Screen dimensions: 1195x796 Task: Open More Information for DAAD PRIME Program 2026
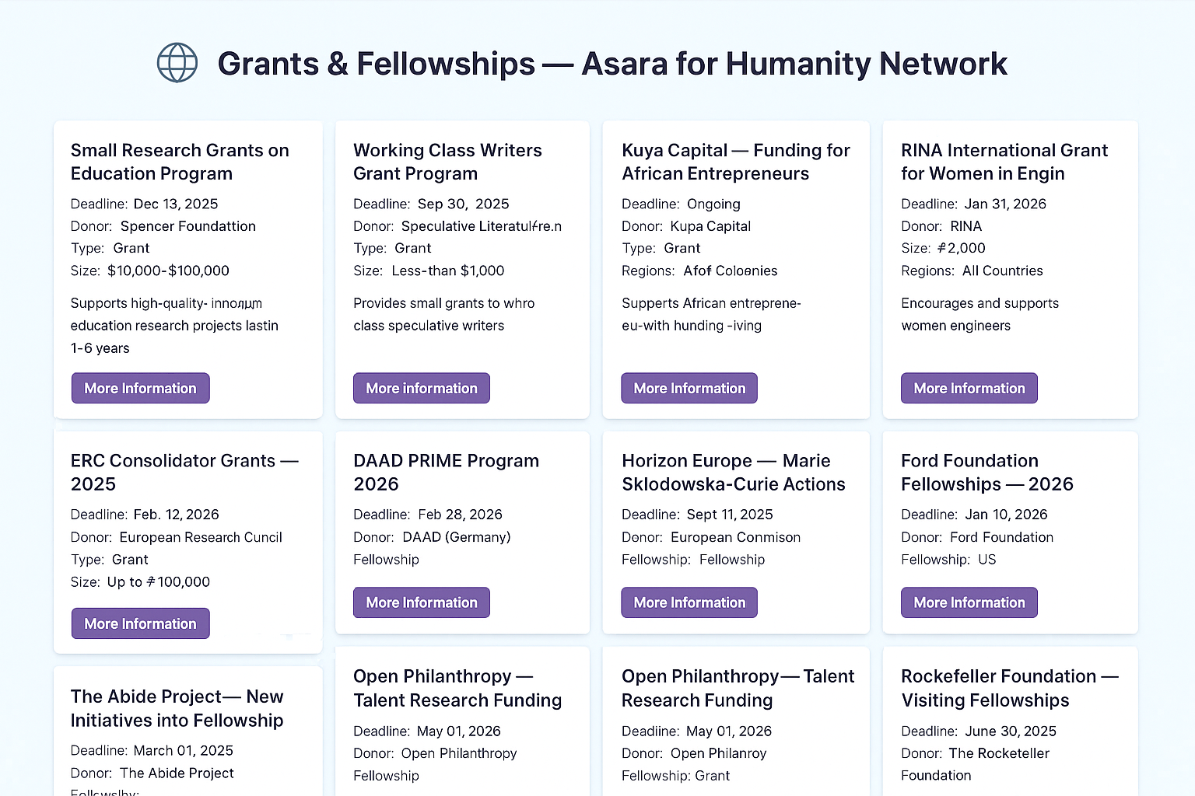click(x=422, y=602)
